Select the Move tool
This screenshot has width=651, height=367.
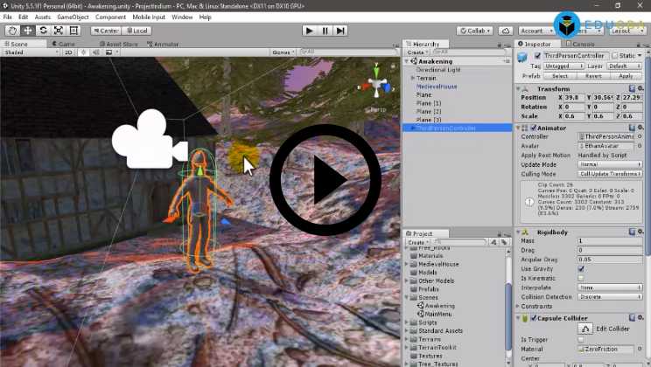[x=28, y=31]
